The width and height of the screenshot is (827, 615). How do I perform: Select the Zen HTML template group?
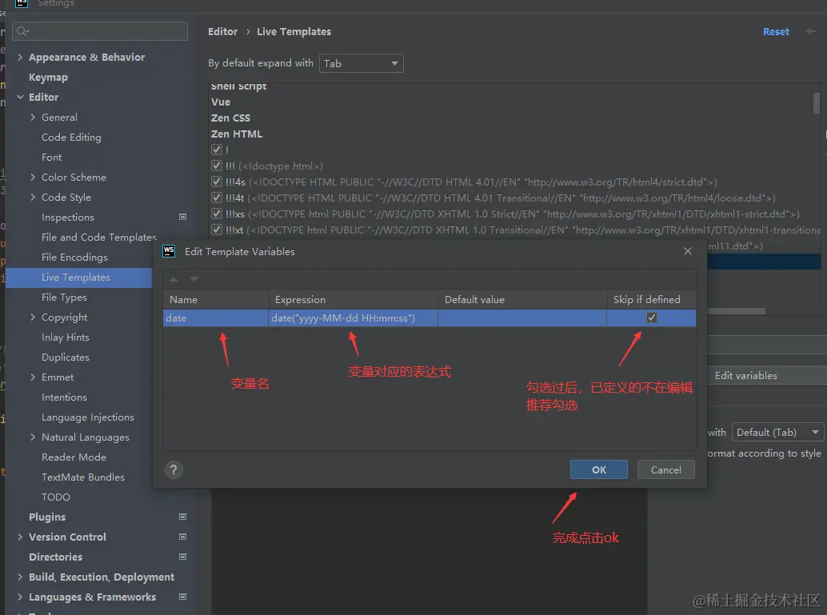(236, 134)
